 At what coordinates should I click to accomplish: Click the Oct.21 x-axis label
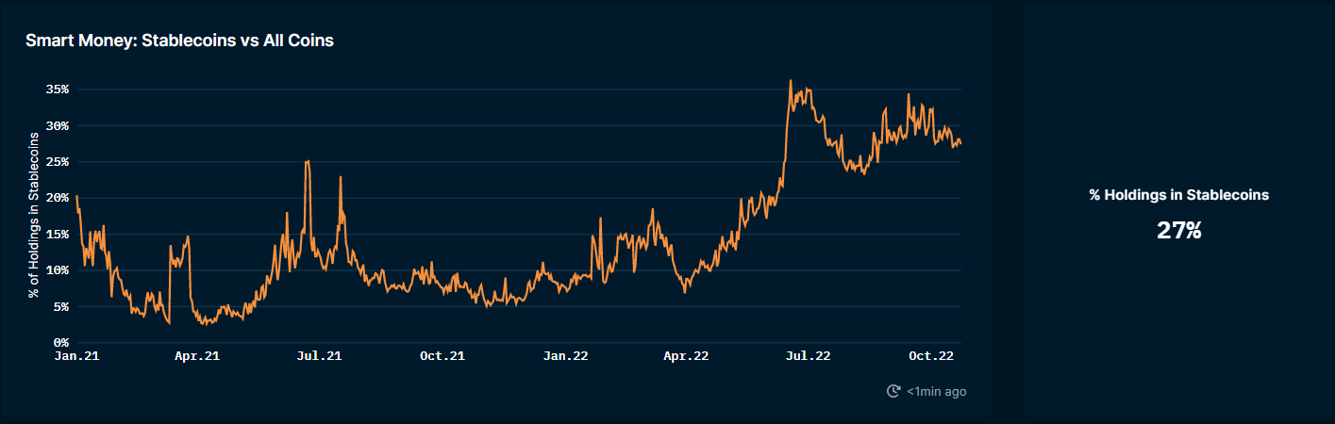coord(442,356)
